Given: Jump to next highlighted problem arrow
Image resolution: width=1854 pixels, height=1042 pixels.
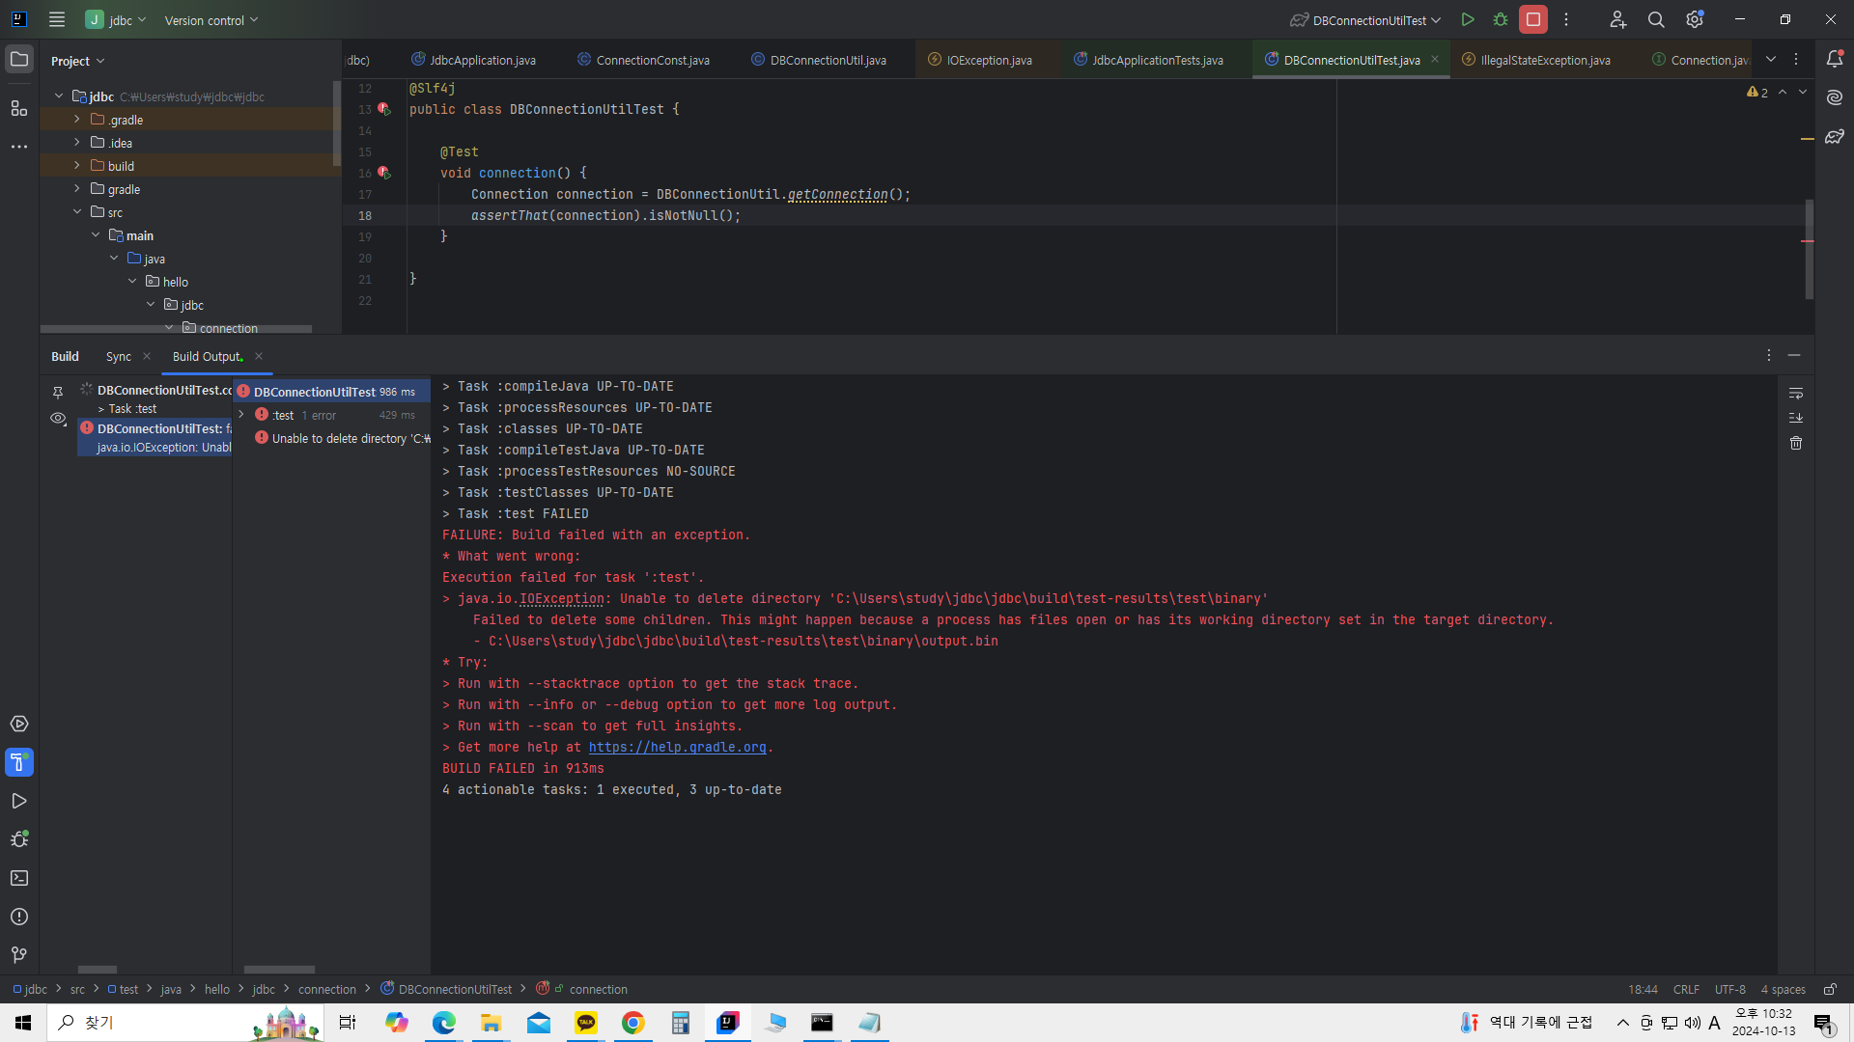Looking at the screenshot, I should point(1802,92).
